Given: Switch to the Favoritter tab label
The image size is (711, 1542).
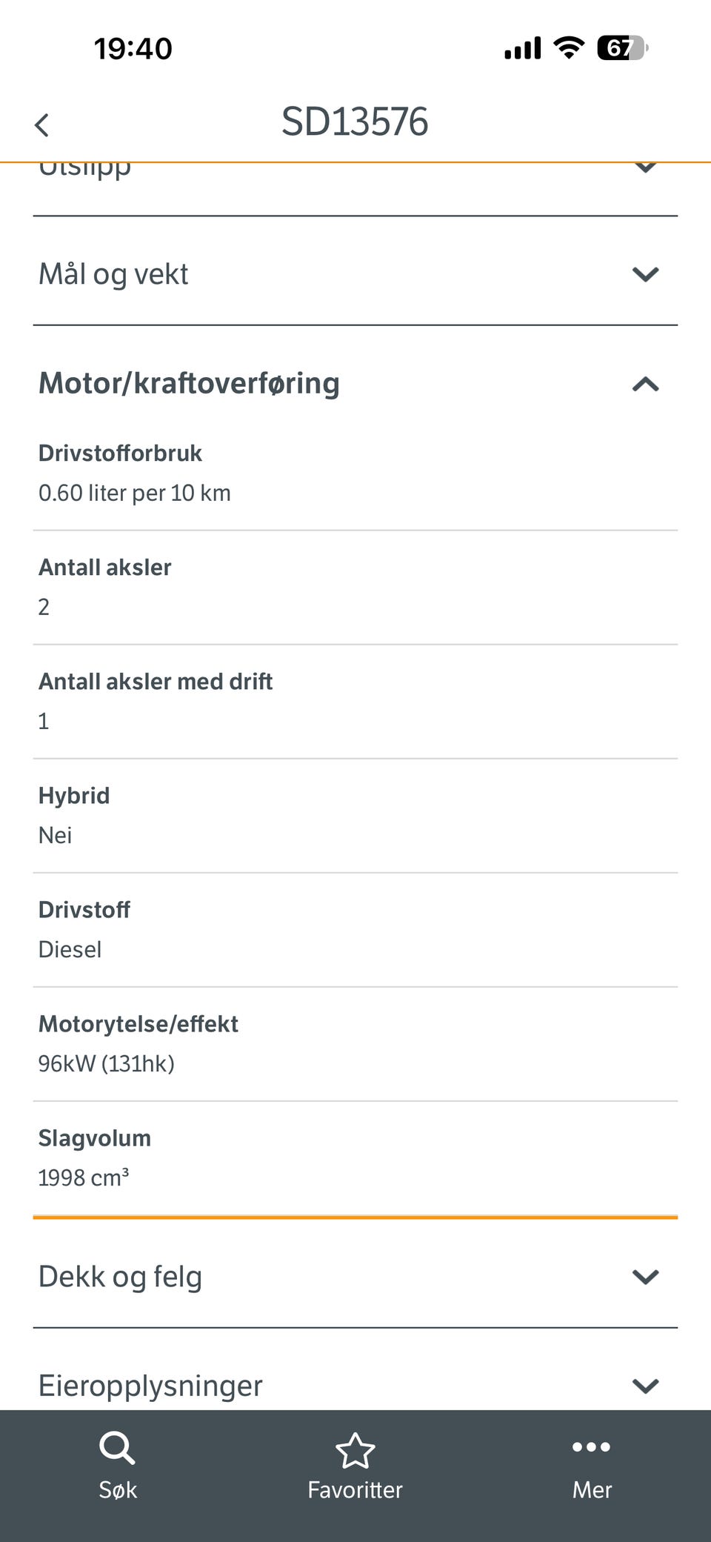Looking at the screenshot, I should click(355, 1489).
